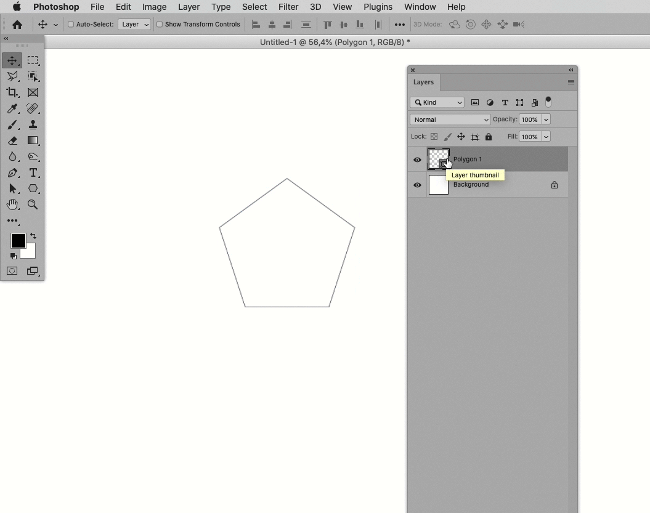Select the Horizontal Type tool
Viewport: 650px width, 513px height.
[33, 173]
